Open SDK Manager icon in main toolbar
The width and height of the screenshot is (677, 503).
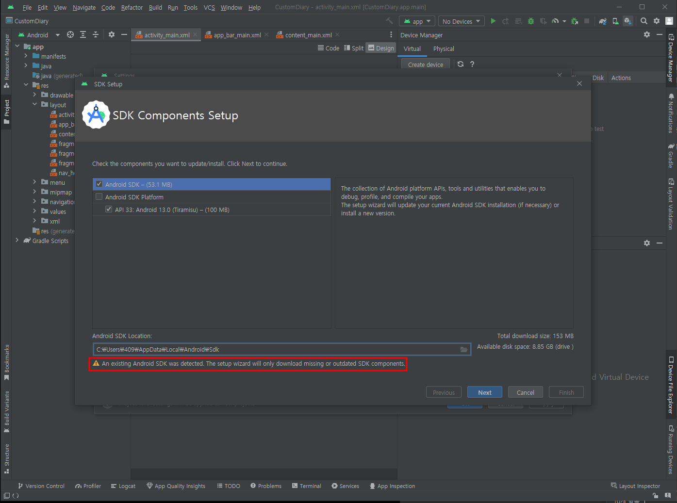coord(628,21)
